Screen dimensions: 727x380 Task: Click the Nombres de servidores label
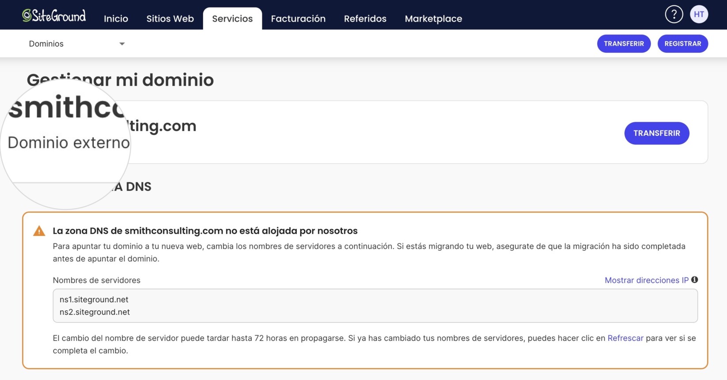click(x=97, y=280)
